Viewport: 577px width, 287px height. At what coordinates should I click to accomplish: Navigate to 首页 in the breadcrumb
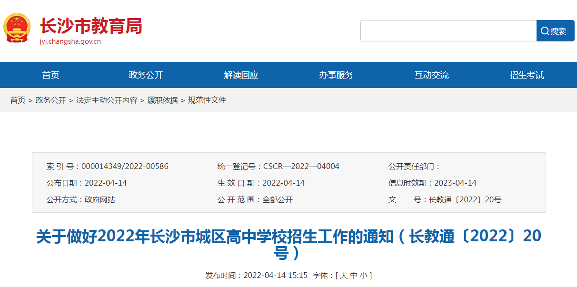point(17,100)
